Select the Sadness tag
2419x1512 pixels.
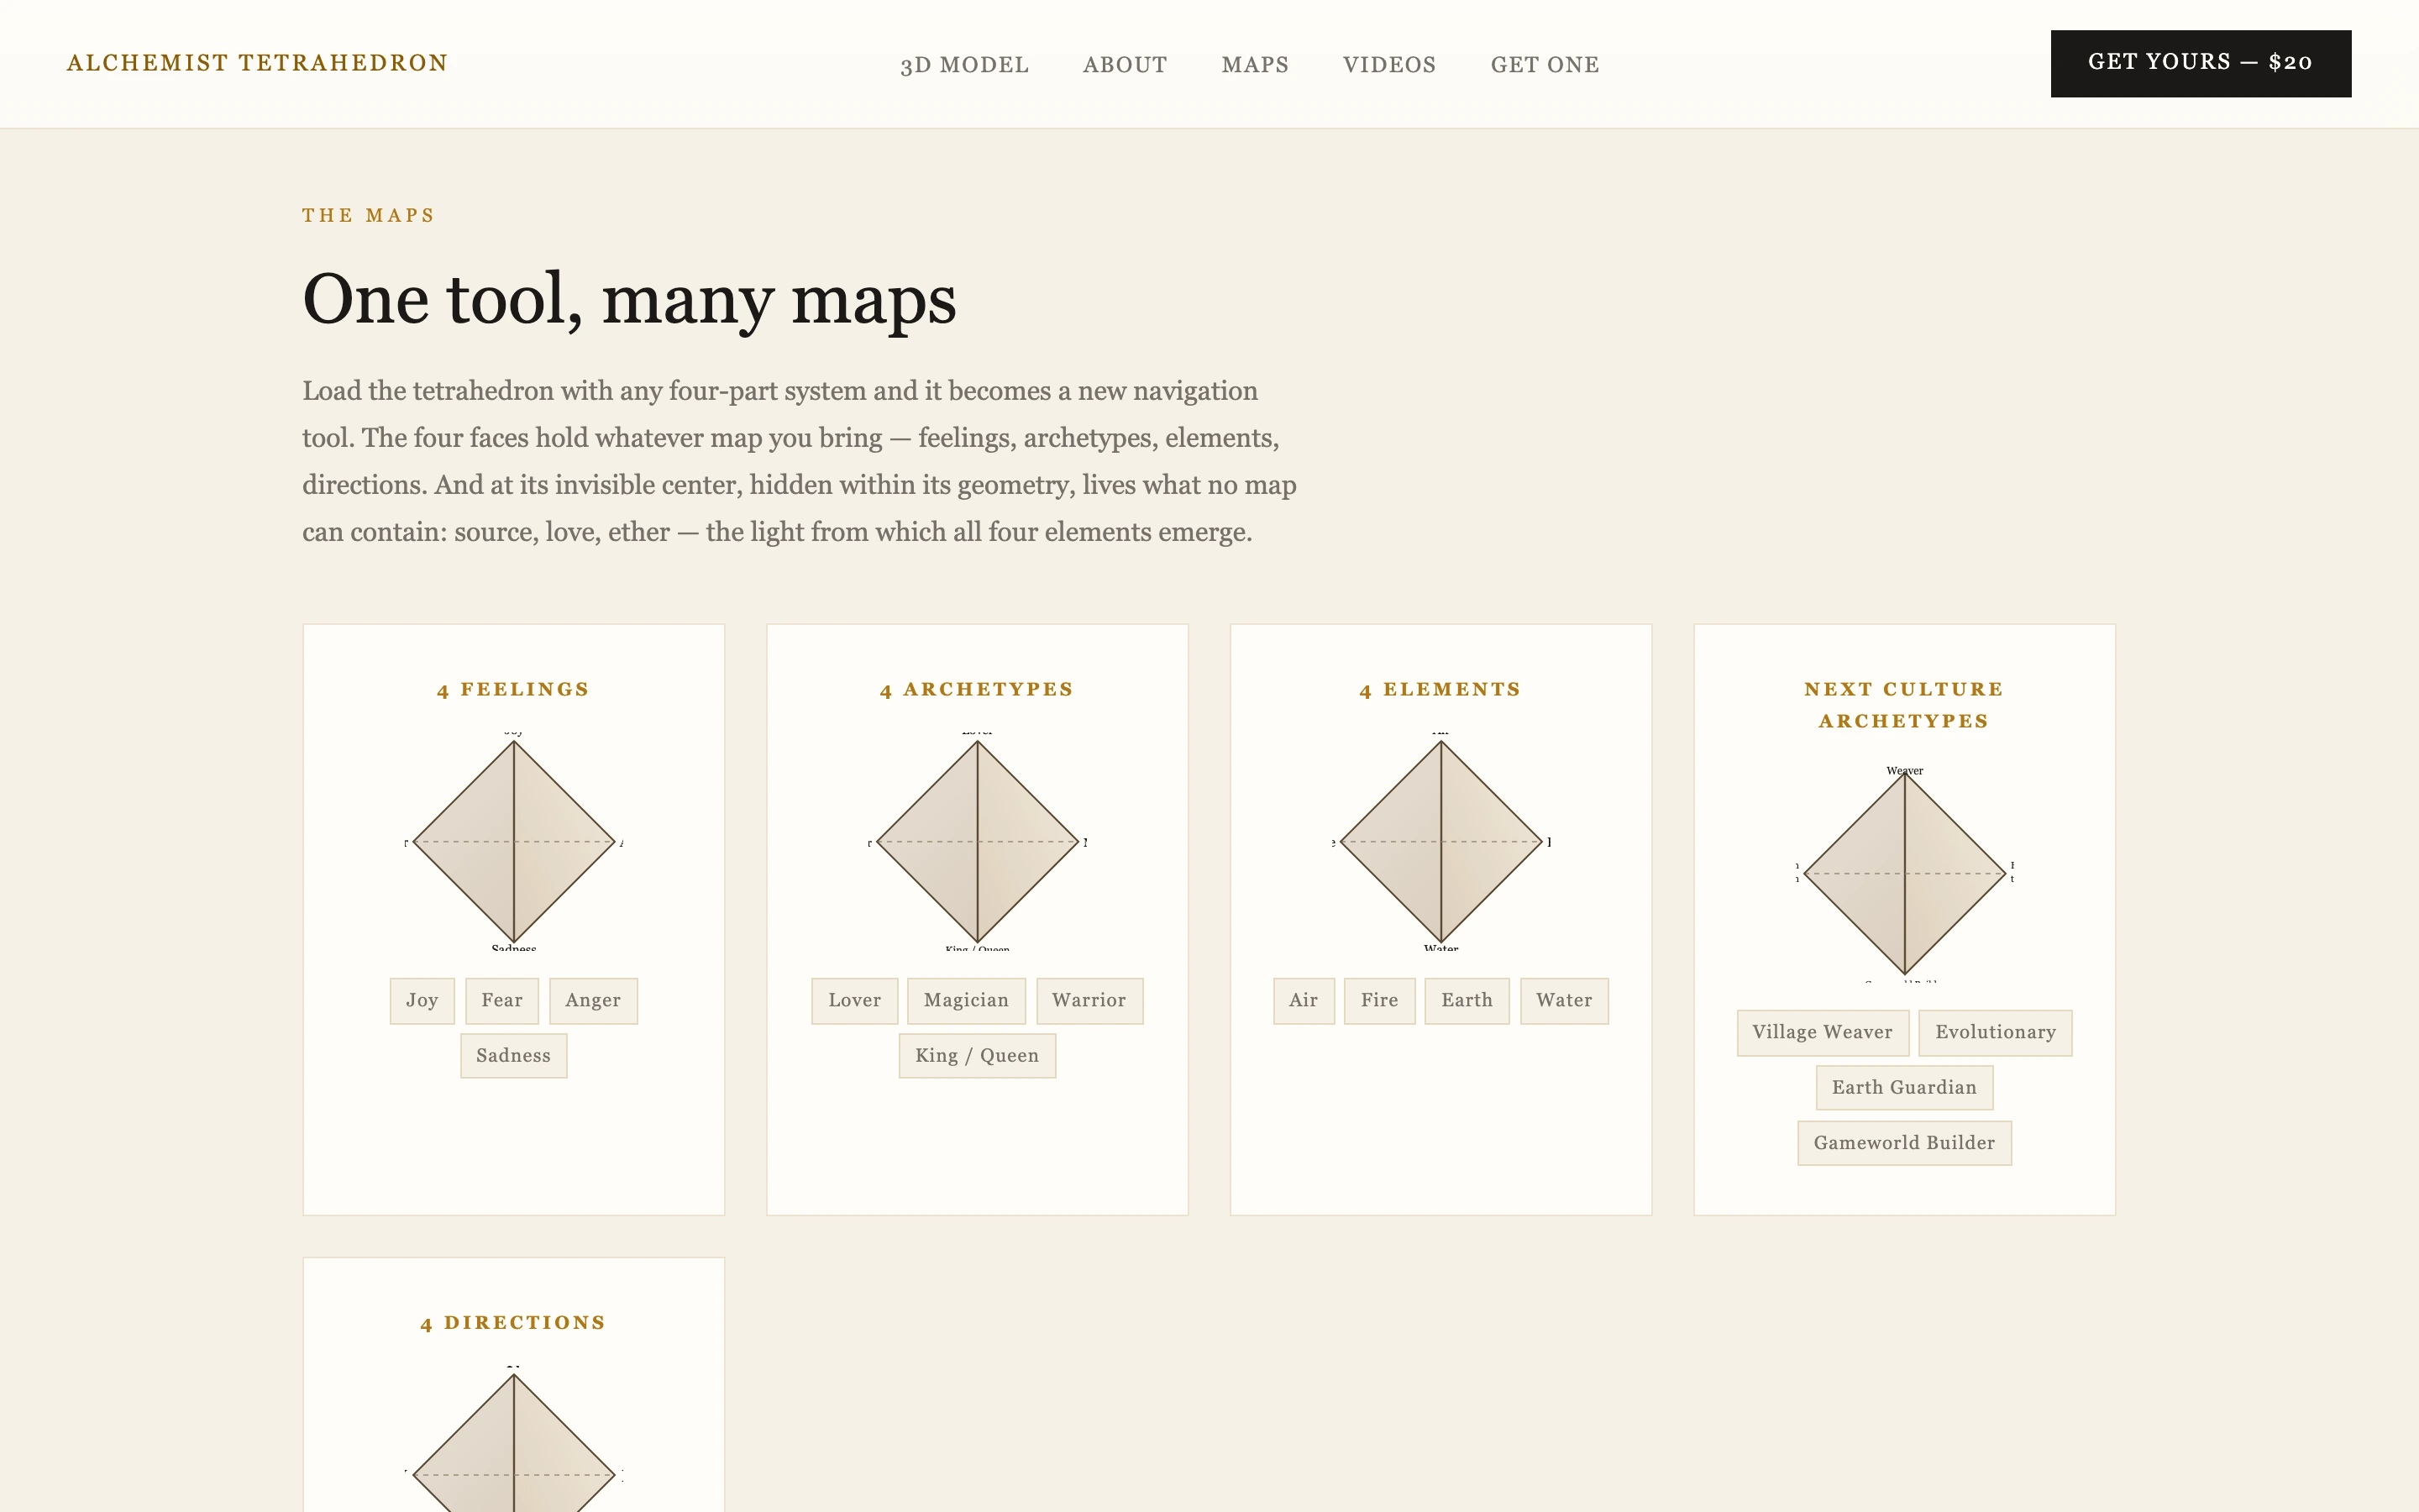click(x=514, y=1056)
